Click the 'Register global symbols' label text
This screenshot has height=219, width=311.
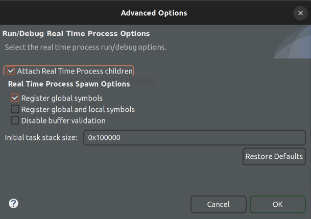click(62, 98)
